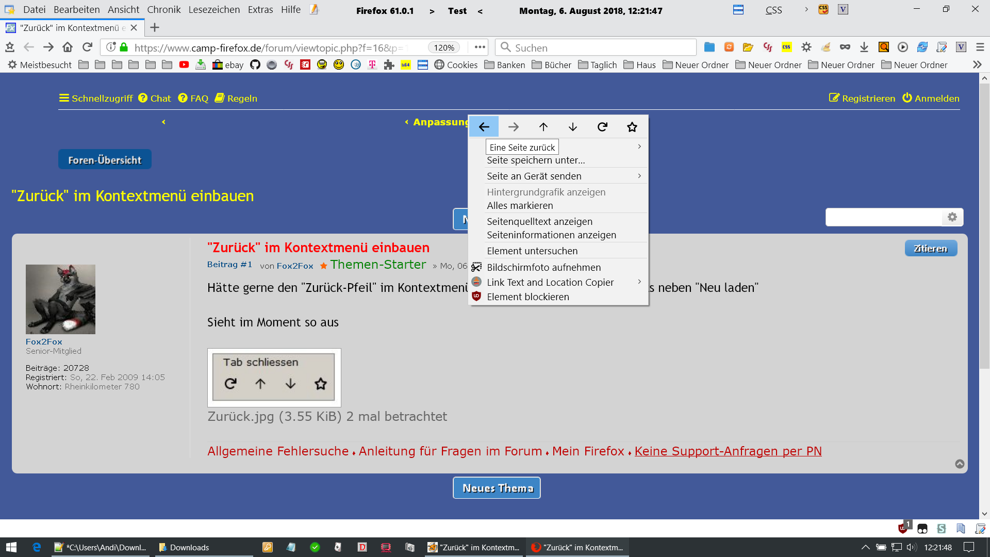Click the zoom level 120% indicator
This screenshot has height=557, width=990.
tap(443, 47)
